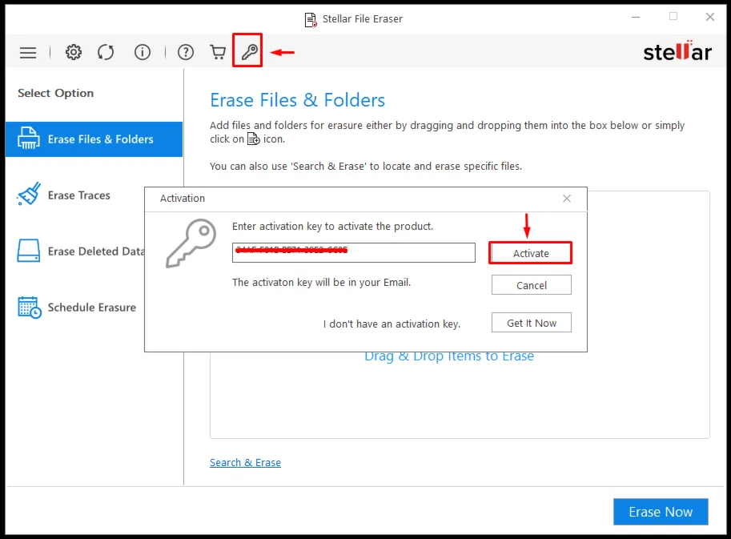Viewport: 731px width, 539px height.
Task: Open the about info icon
Action: (x=143, y=52)
